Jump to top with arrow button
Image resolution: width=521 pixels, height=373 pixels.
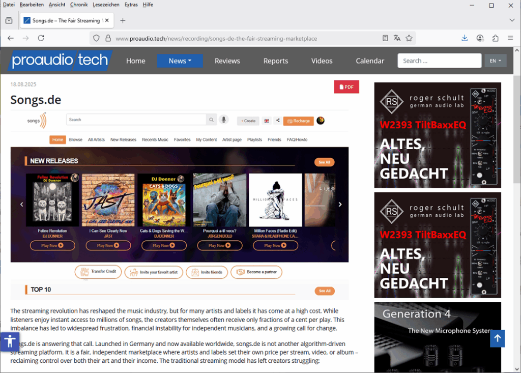498,338
